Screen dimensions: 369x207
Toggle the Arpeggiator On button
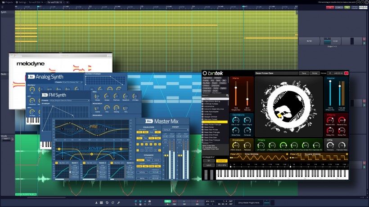pyautogui.click(x=209, y=160)
